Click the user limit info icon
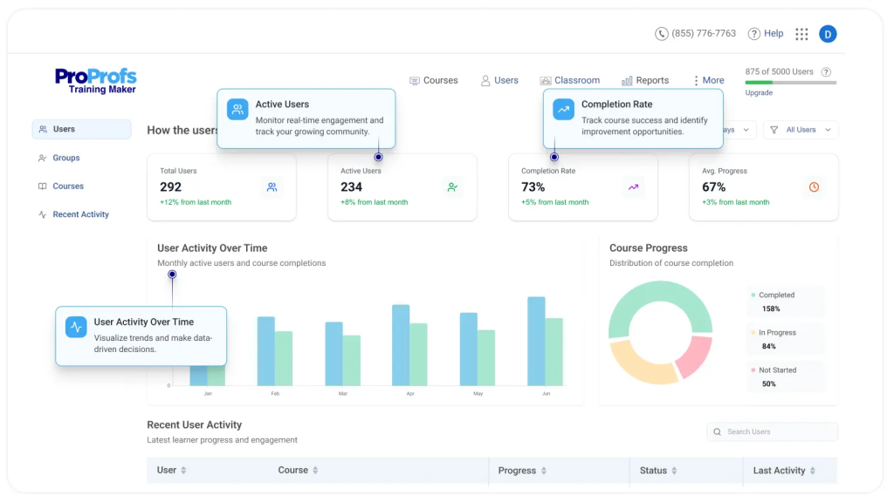The height and width of the screenshot is (502, 894). click(x=826, y=72)
